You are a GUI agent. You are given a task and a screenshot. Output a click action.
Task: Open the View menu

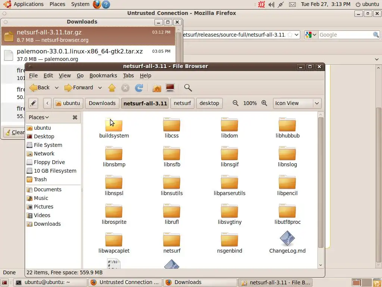coord(65,75)
